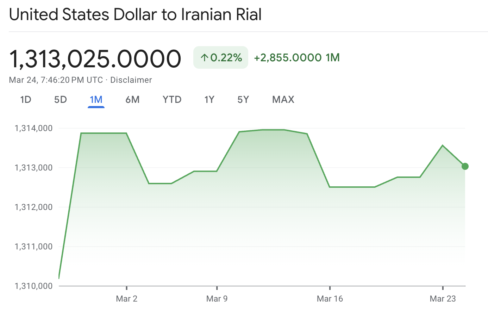Click the 0.22% percentage change badge
488x310 pixels.
click(220, 57)
